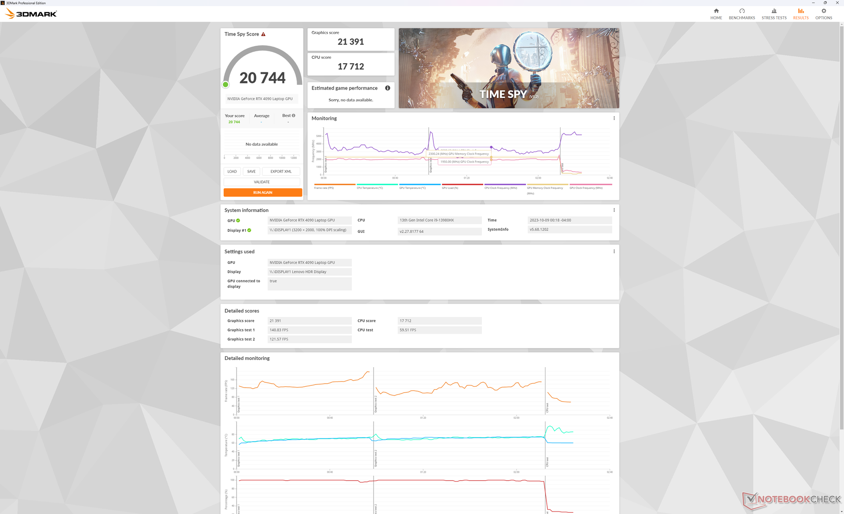
Task: Switch to the Results tab
Action: tap(800, 14)
